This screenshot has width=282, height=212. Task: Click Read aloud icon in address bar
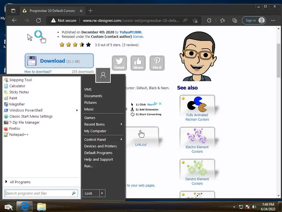click(x=185, y=20)
